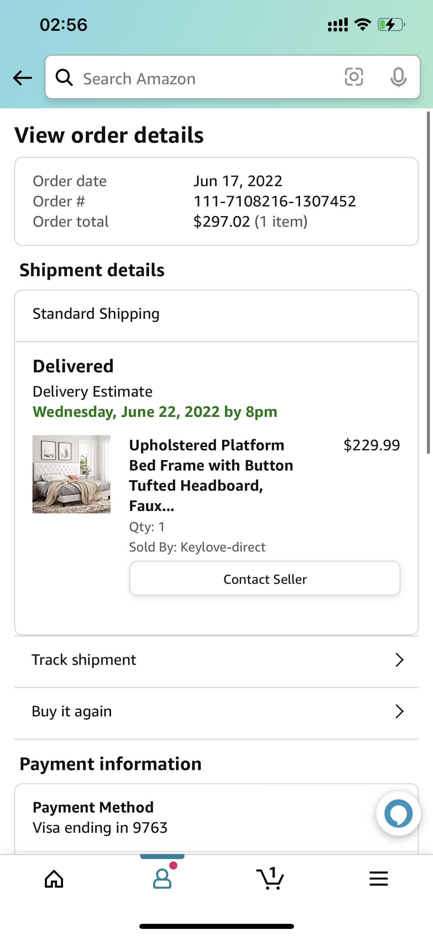Tap the Track shipment row label

pyautogui.click(x=84, y=660)
